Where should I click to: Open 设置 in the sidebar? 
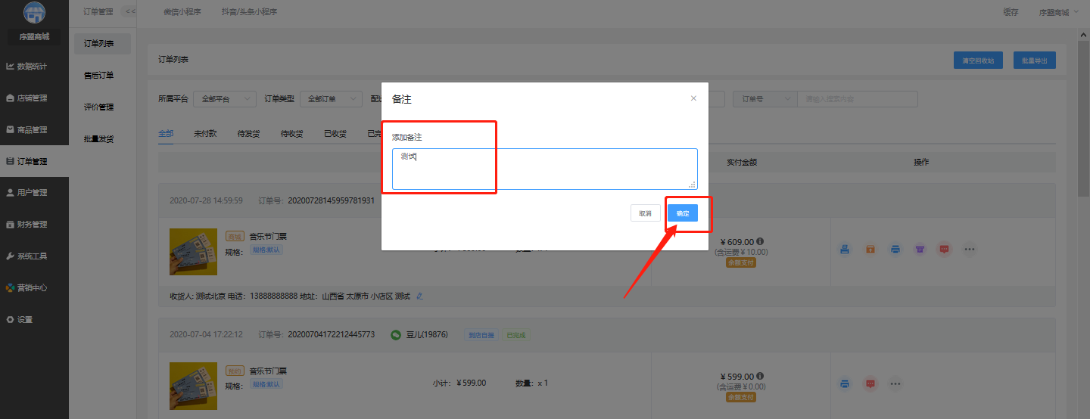pos(34,320)
